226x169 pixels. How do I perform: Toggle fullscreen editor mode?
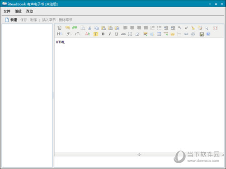coord(215,28)
